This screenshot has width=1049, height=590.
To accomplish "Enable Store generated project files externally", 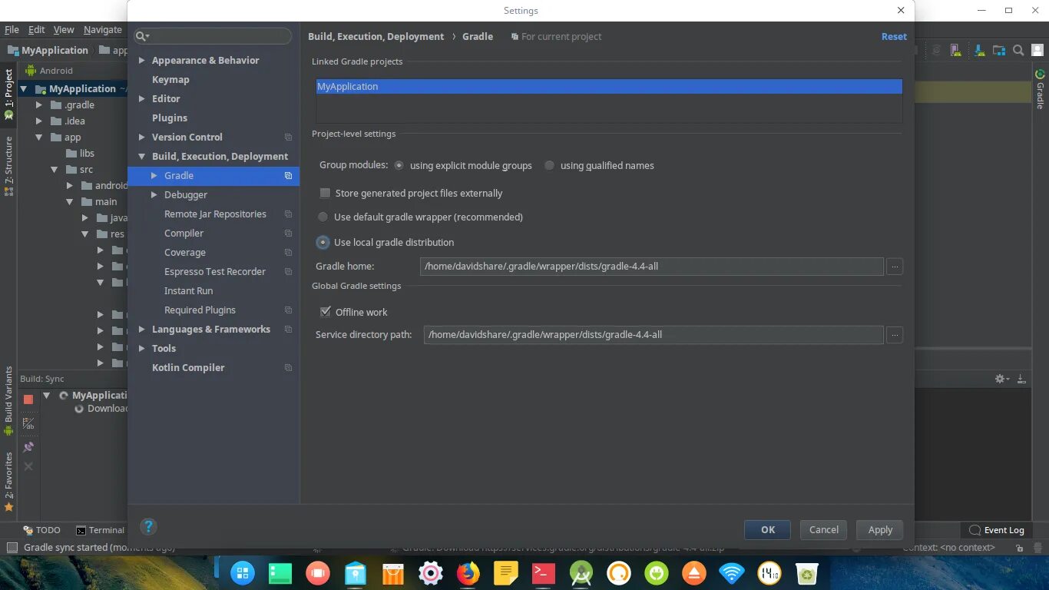I will coord(411,193).
